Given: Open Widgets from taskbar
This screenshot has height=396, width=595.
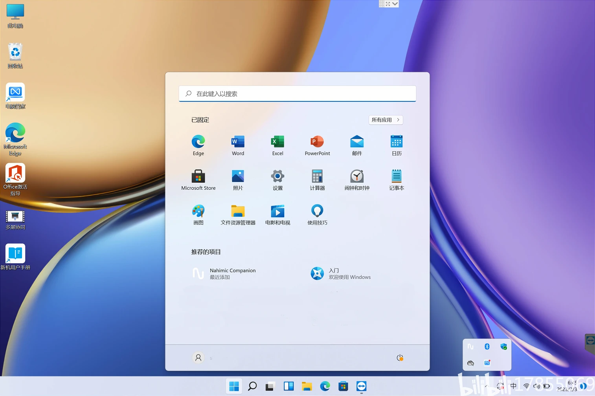Looking at the screenshot, I should coord(288,386).
